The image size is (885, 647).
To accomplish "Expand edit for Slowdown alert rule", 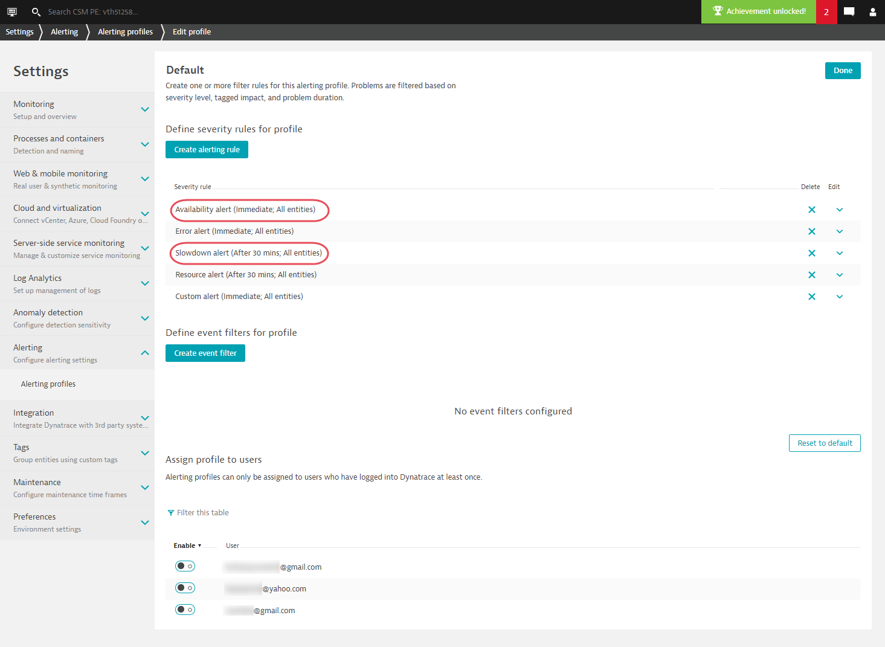I will click(x=840, y=253).
